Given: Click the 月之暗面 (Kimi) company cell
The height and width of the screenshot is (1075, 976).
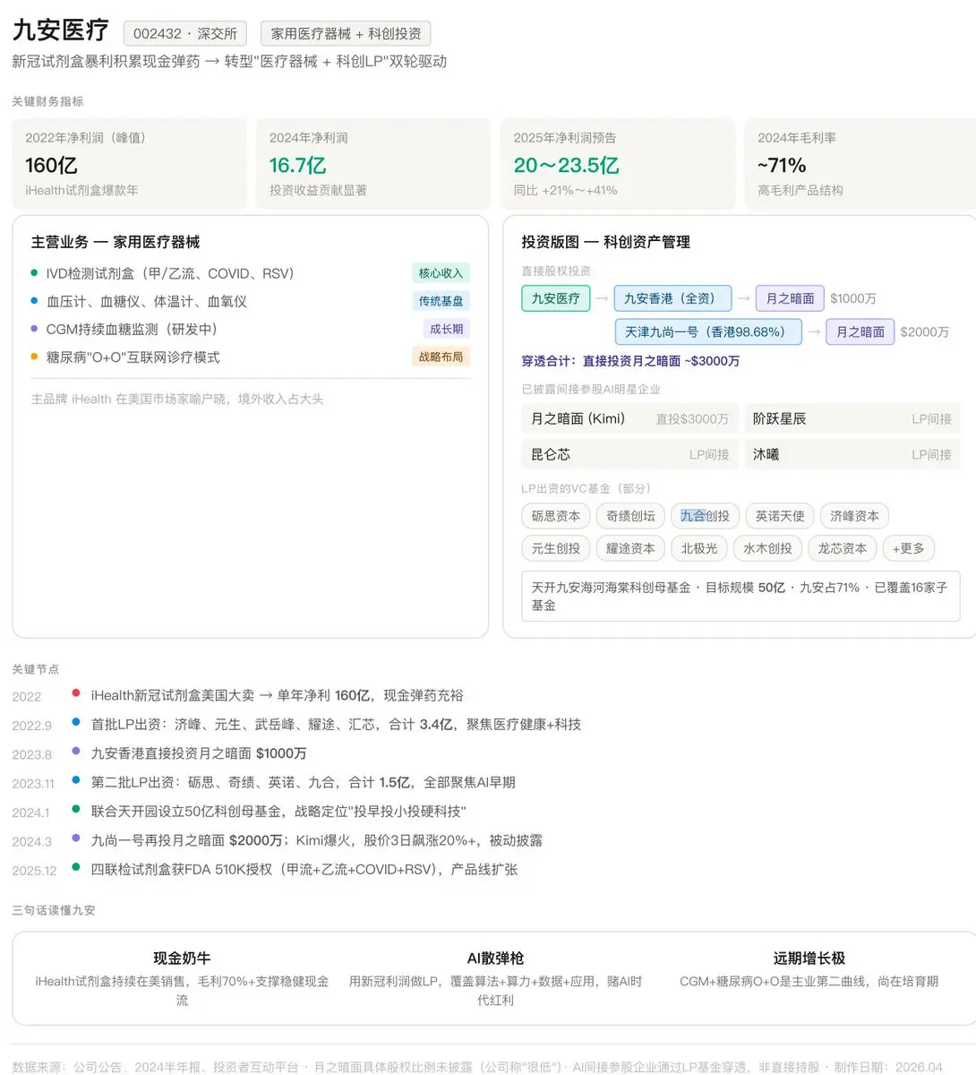Looking at the screenshot, I should click(629, 418).
